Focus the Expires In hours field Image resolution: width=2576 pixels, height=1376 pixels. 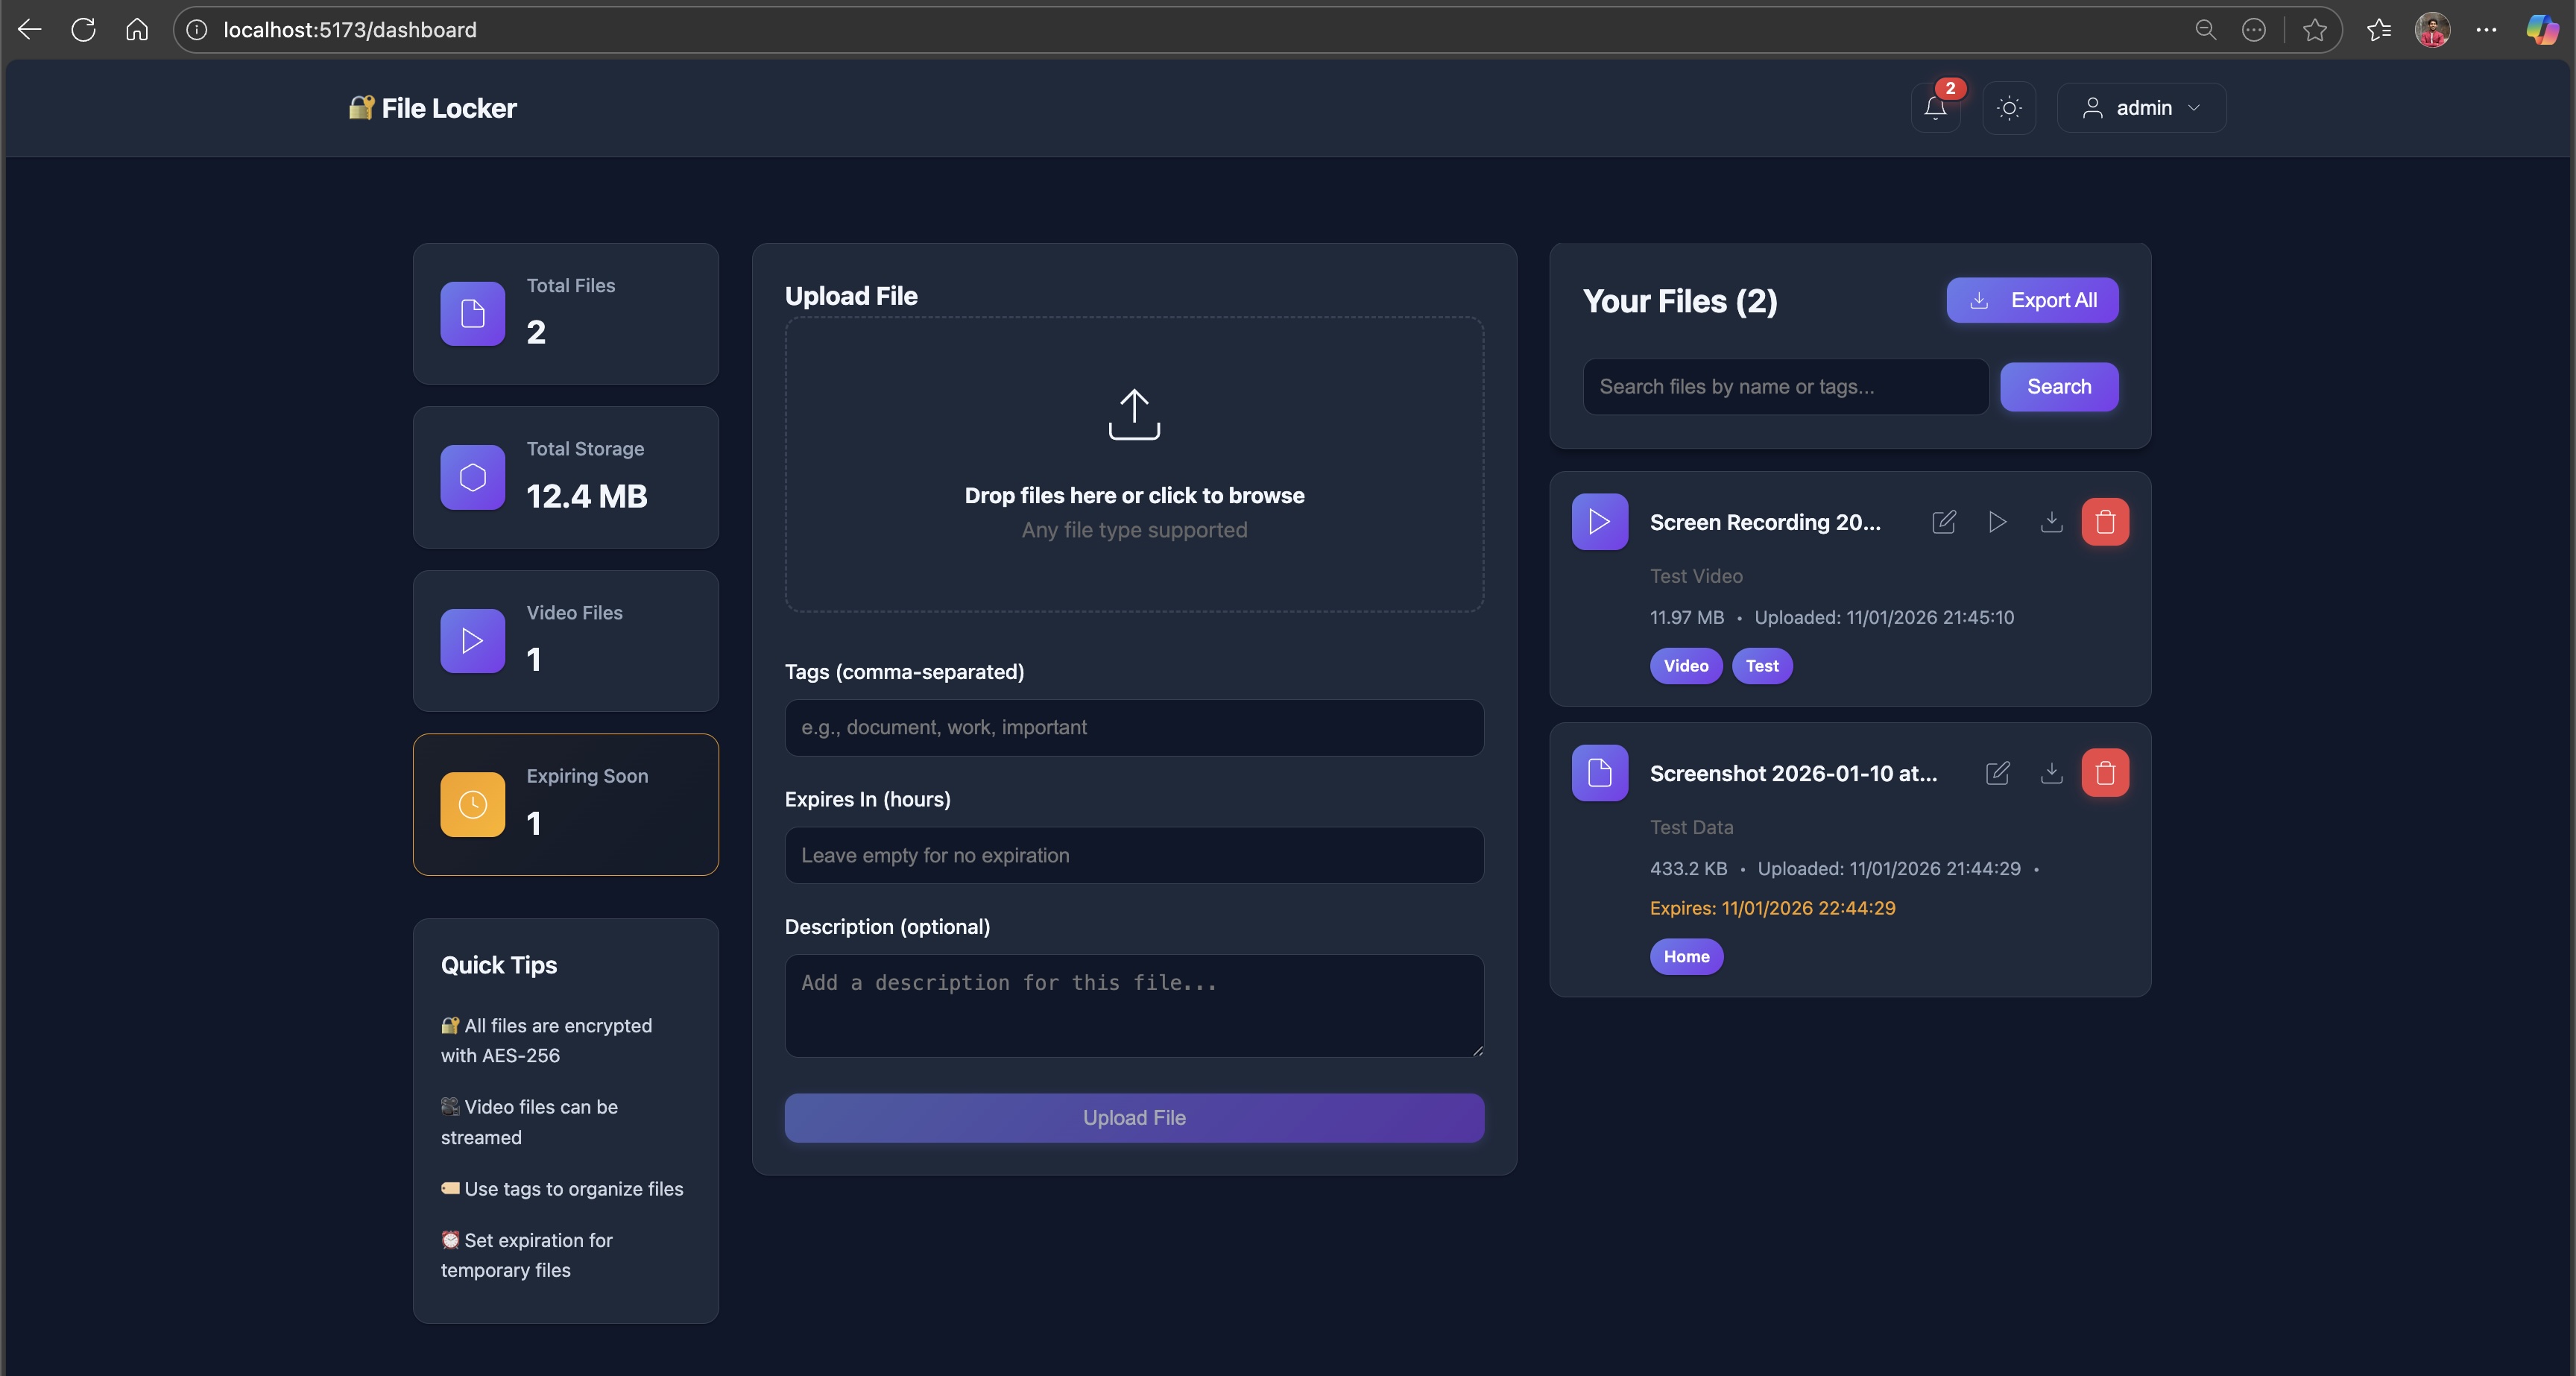pos(1134,856)
